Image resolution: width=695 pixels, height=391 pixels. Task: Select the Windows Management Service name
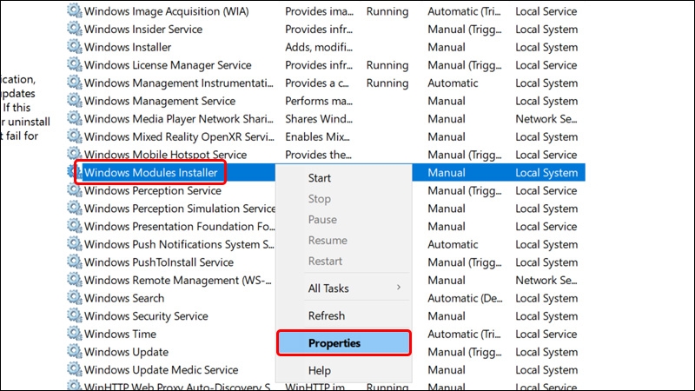pos(160,101)
